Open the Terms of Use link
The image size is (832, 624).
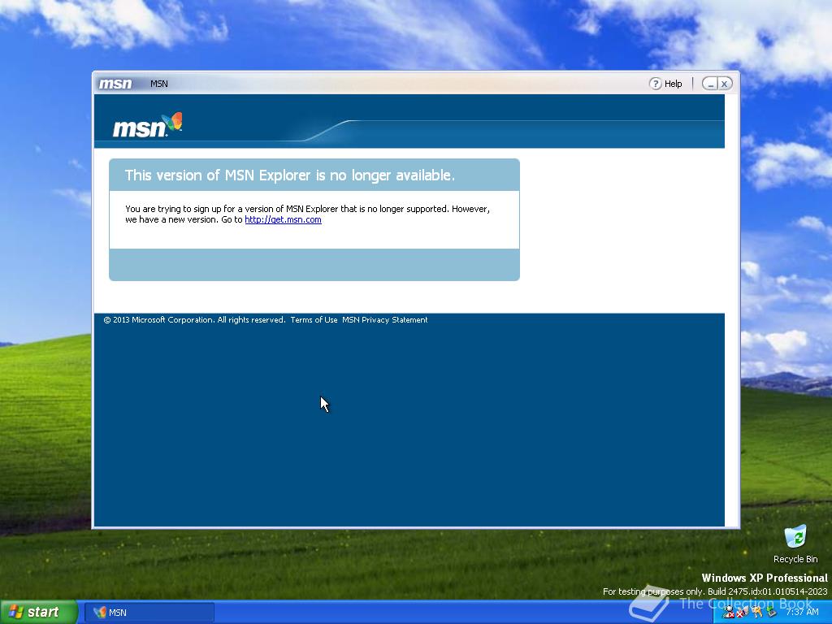click(x=314, y=320)
